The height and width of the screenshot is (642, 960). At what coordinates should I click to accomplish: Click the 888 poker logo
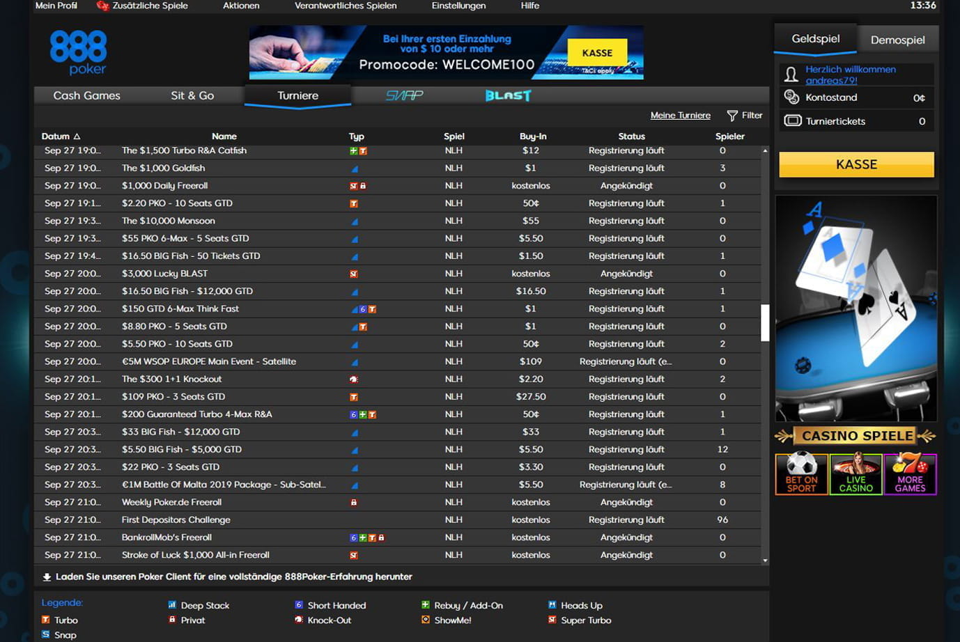78,52
